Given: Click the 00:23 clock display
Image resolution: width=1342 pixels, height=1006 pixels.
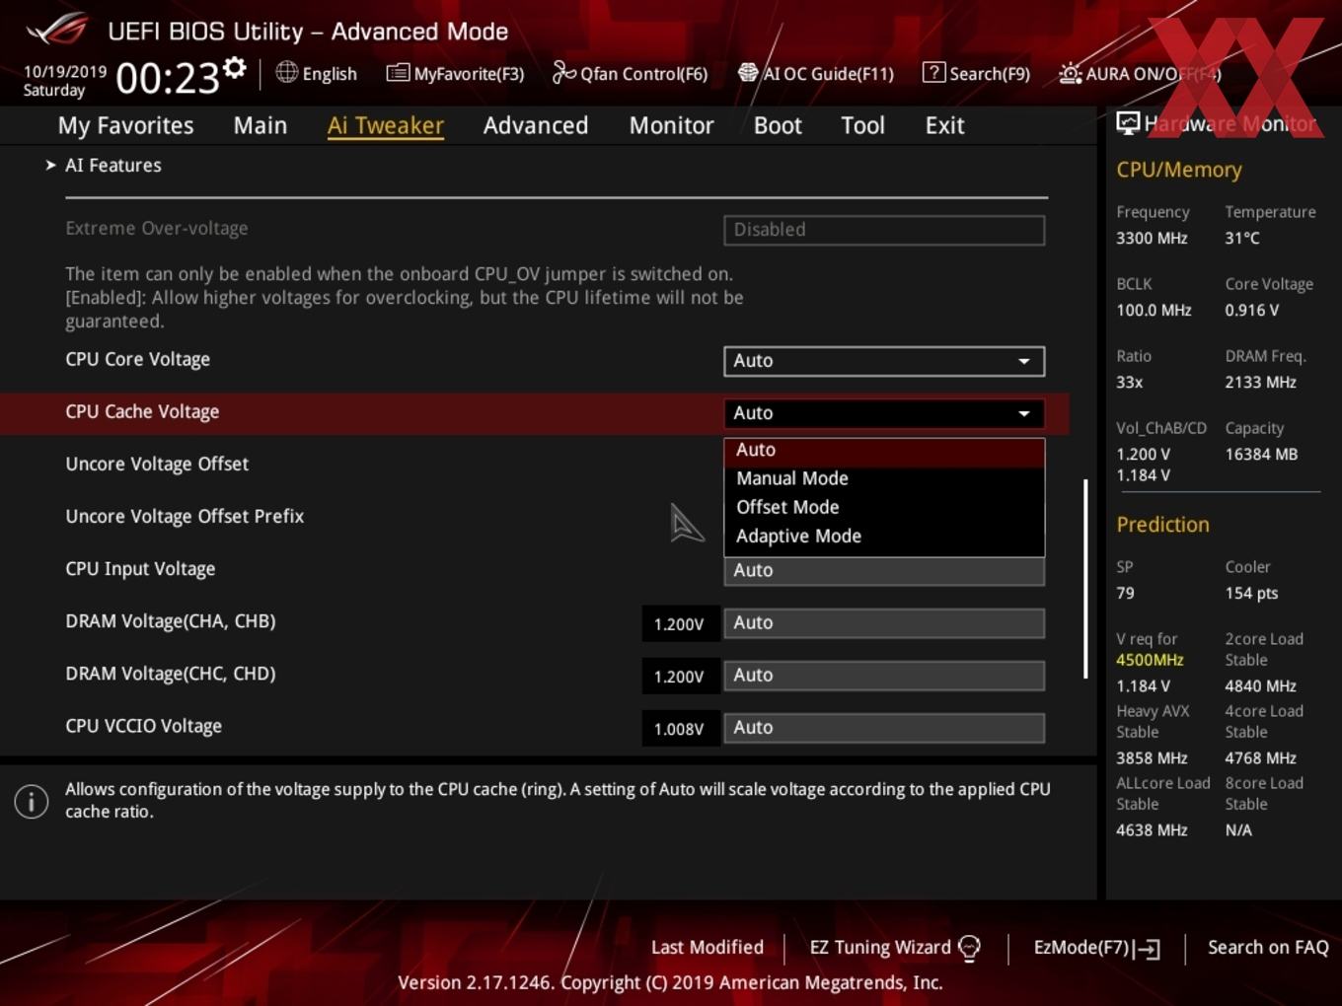Looking at the screenshot, I should click(x=168, y=78).
